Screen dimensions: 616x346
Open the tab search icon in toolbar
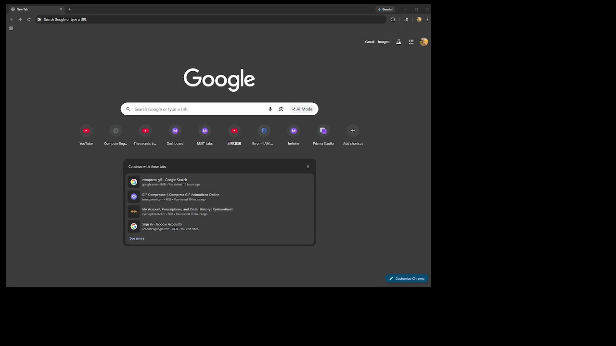[406, 20]
